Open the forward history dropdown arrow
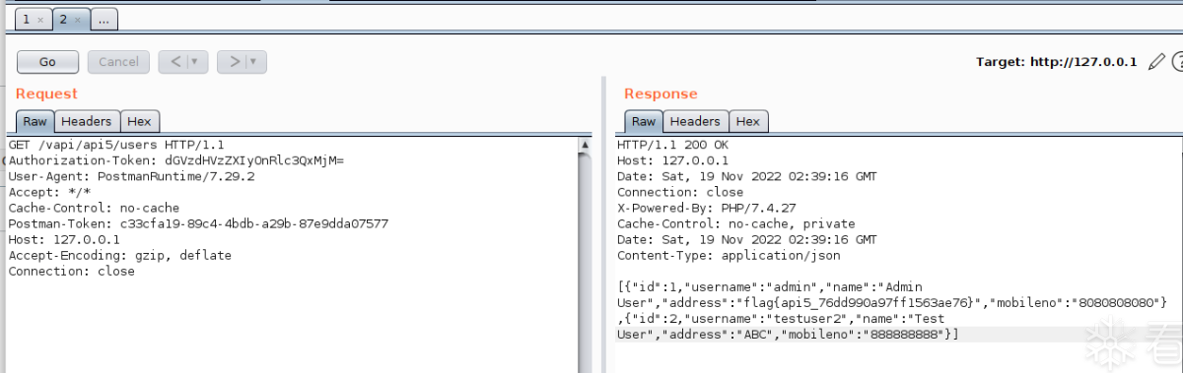Screen dimensions: 1183x373 click(252, 61)
